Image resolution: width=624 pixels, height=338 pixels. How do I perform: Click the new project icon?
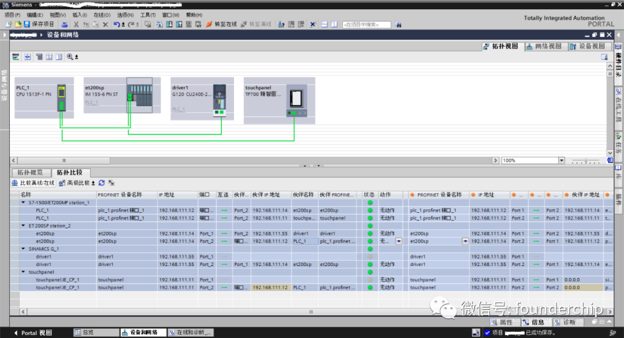8,24
